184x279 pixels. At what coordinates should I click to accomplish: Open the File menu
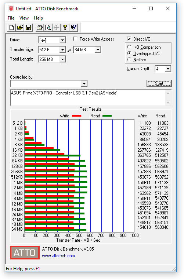click(x=11, y=18)
